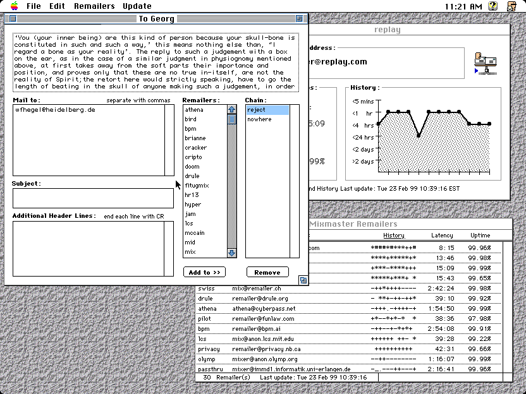Click the scroll up arrow in Remailers list

coord(232,110)
